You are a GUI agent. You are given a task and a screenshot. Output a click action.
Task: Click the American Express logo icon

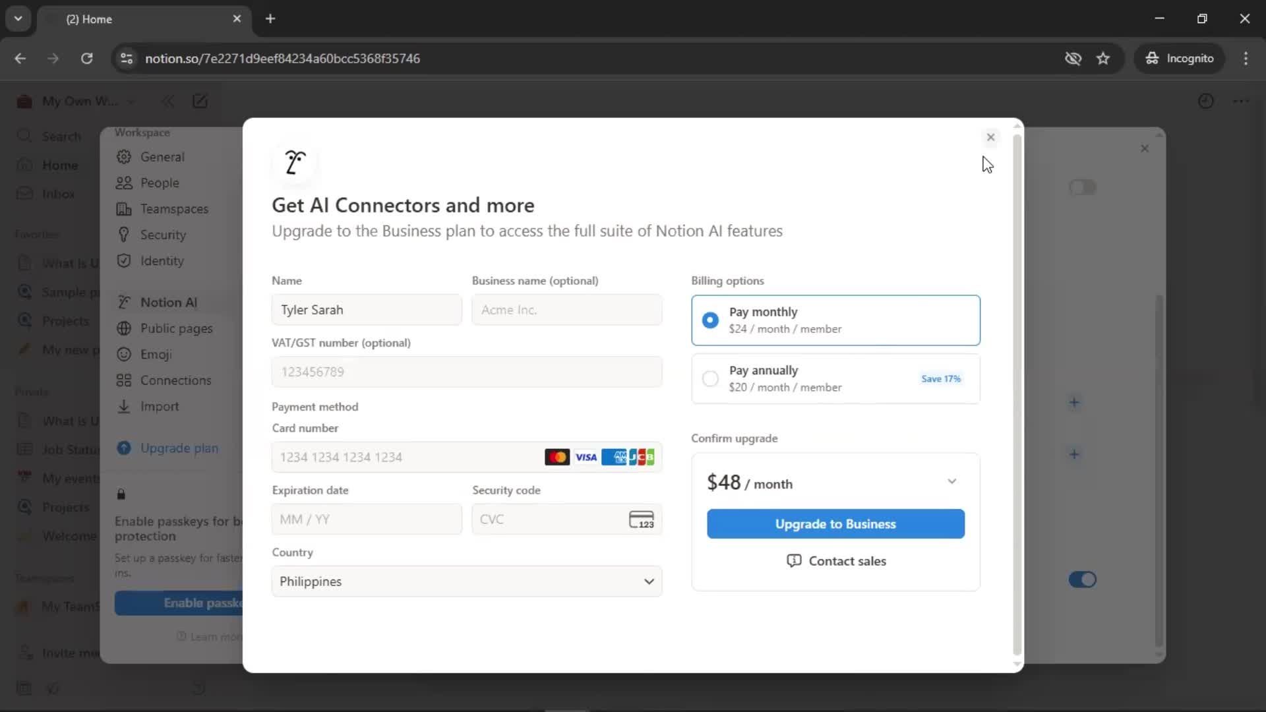pos(614,457)
